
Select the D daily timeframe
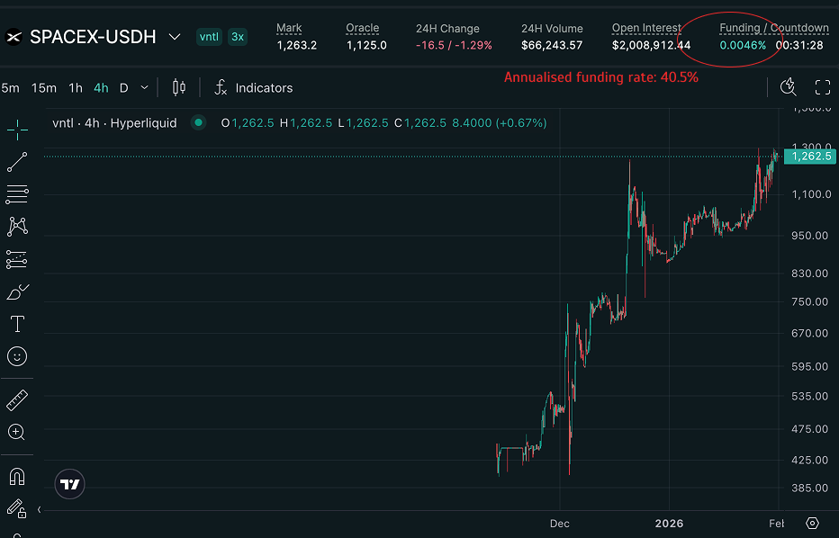point(123,87)
